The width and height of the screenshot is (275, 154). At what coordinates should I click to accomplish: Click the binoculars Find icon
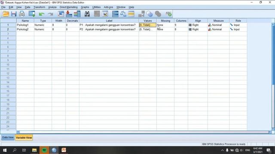pyautogui.click(x=87, y=14)
